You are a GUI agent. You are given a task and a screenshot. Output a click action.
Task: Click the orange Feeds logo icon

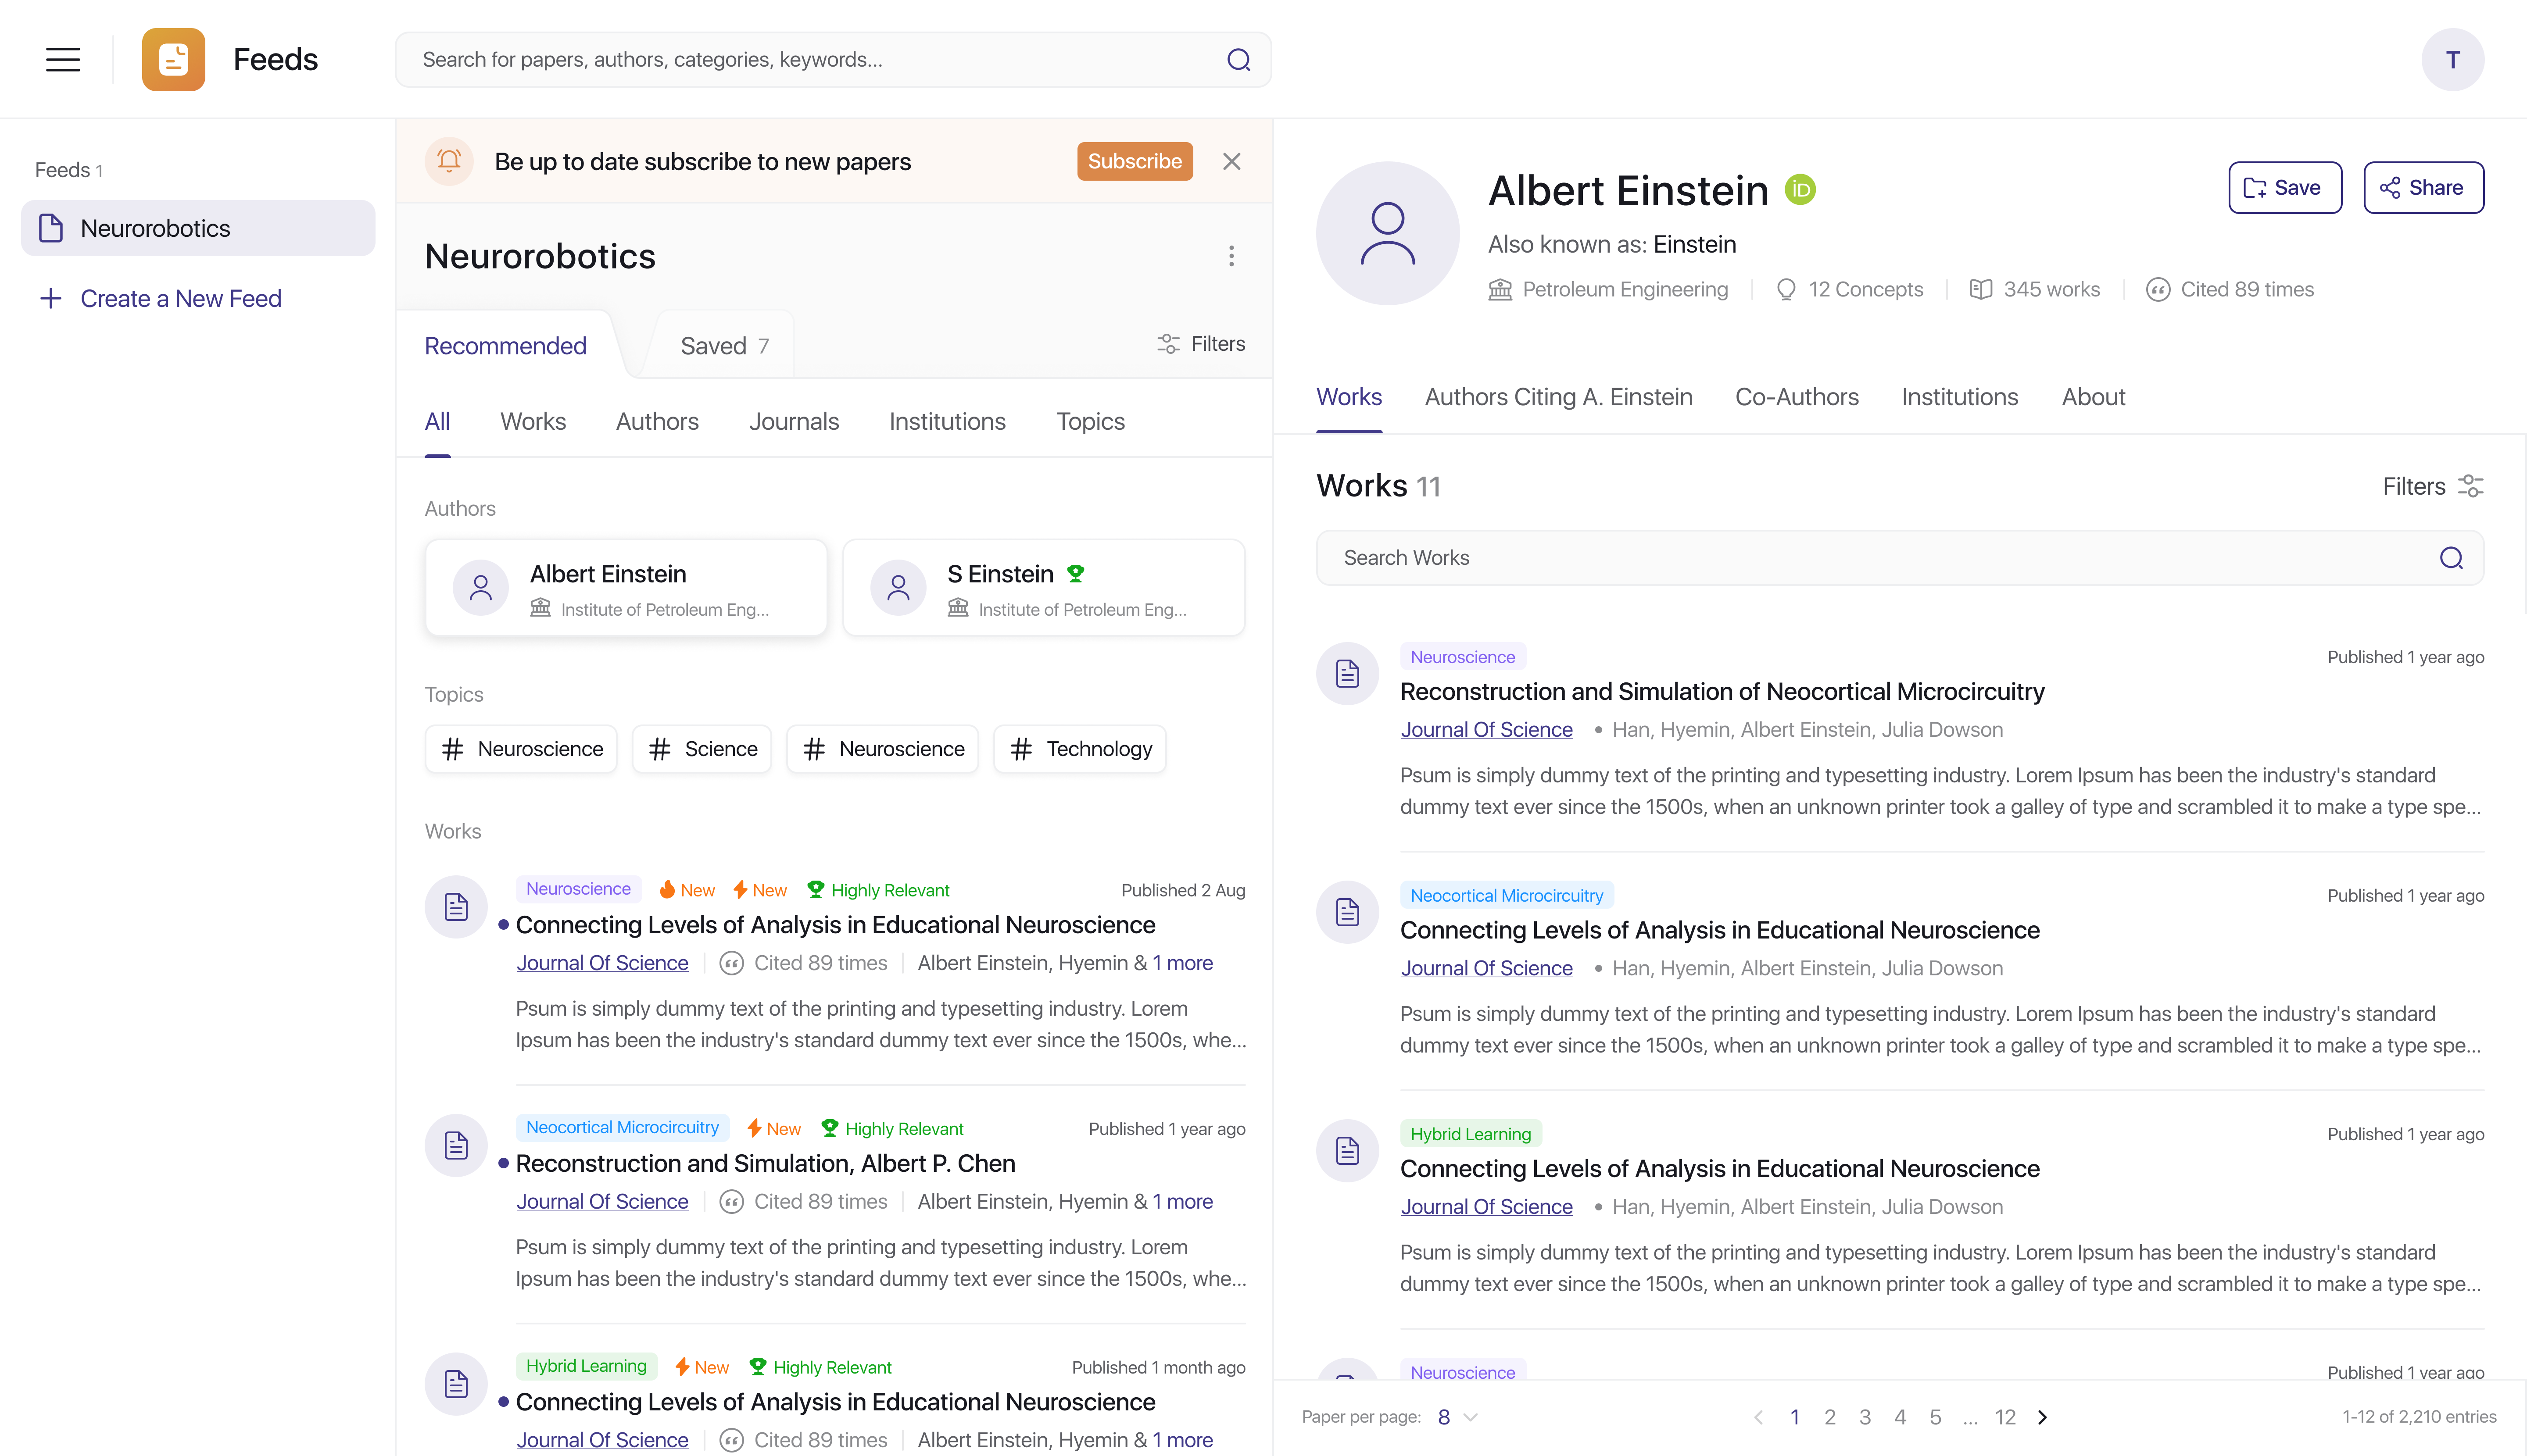point(173,59)
